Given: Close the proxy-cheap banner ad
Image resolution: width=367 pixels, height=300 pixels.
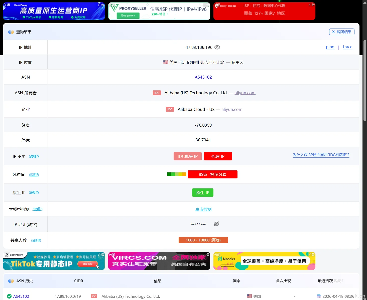Looking at the screenshot, I should click(x=217, y=5).
